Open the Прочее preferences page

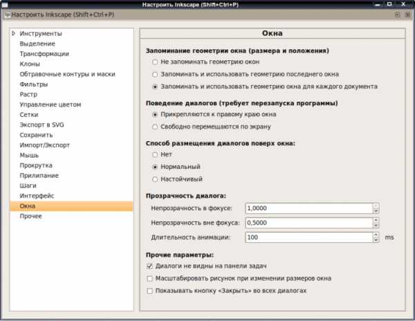tap(30, 217)
